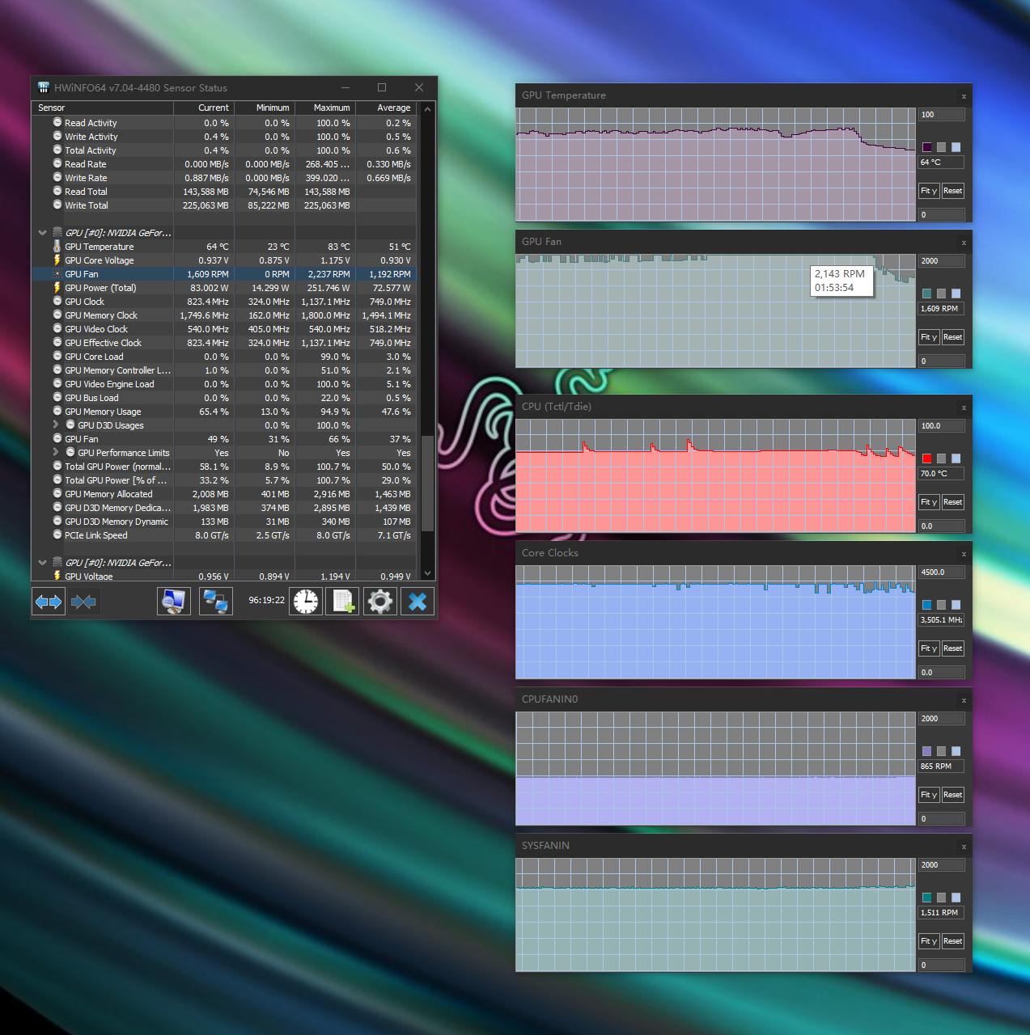Collapse the second GPU [#0] NVIDIA group

pos(42,563)
